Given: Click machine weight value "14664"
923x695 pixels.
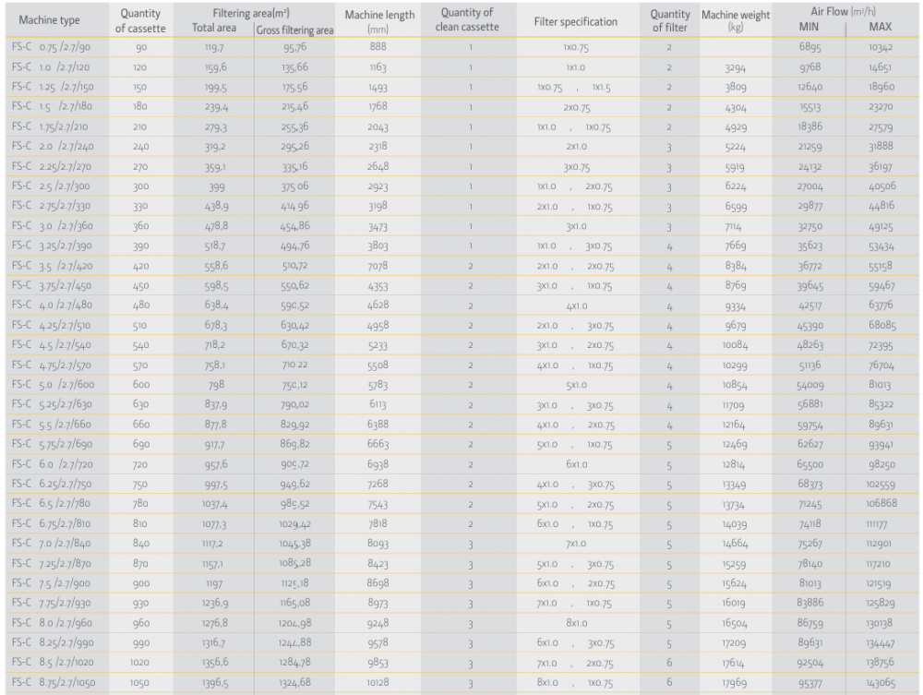Looking at the screenshot, I should click(735, 544).
